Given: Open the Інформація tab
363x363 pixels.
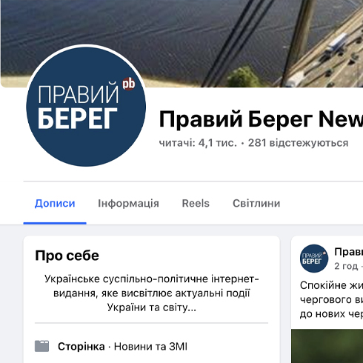Looking at the screenshot, I should 128,204.
